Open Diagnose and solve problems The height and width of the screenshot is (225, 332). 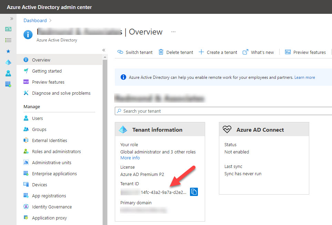61,93
